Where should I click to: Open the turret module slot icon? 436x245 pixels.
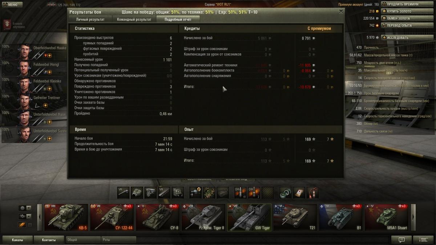pyautogui.click(x=137, y=192)
